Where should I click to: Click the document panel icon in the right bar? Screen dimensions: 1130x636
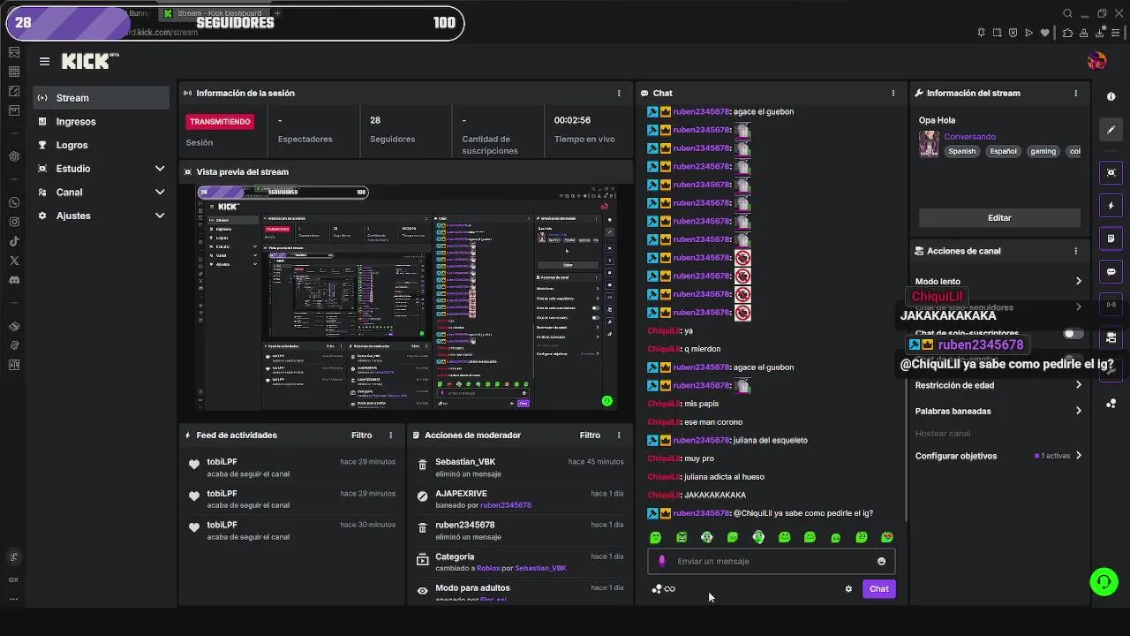1111,238
